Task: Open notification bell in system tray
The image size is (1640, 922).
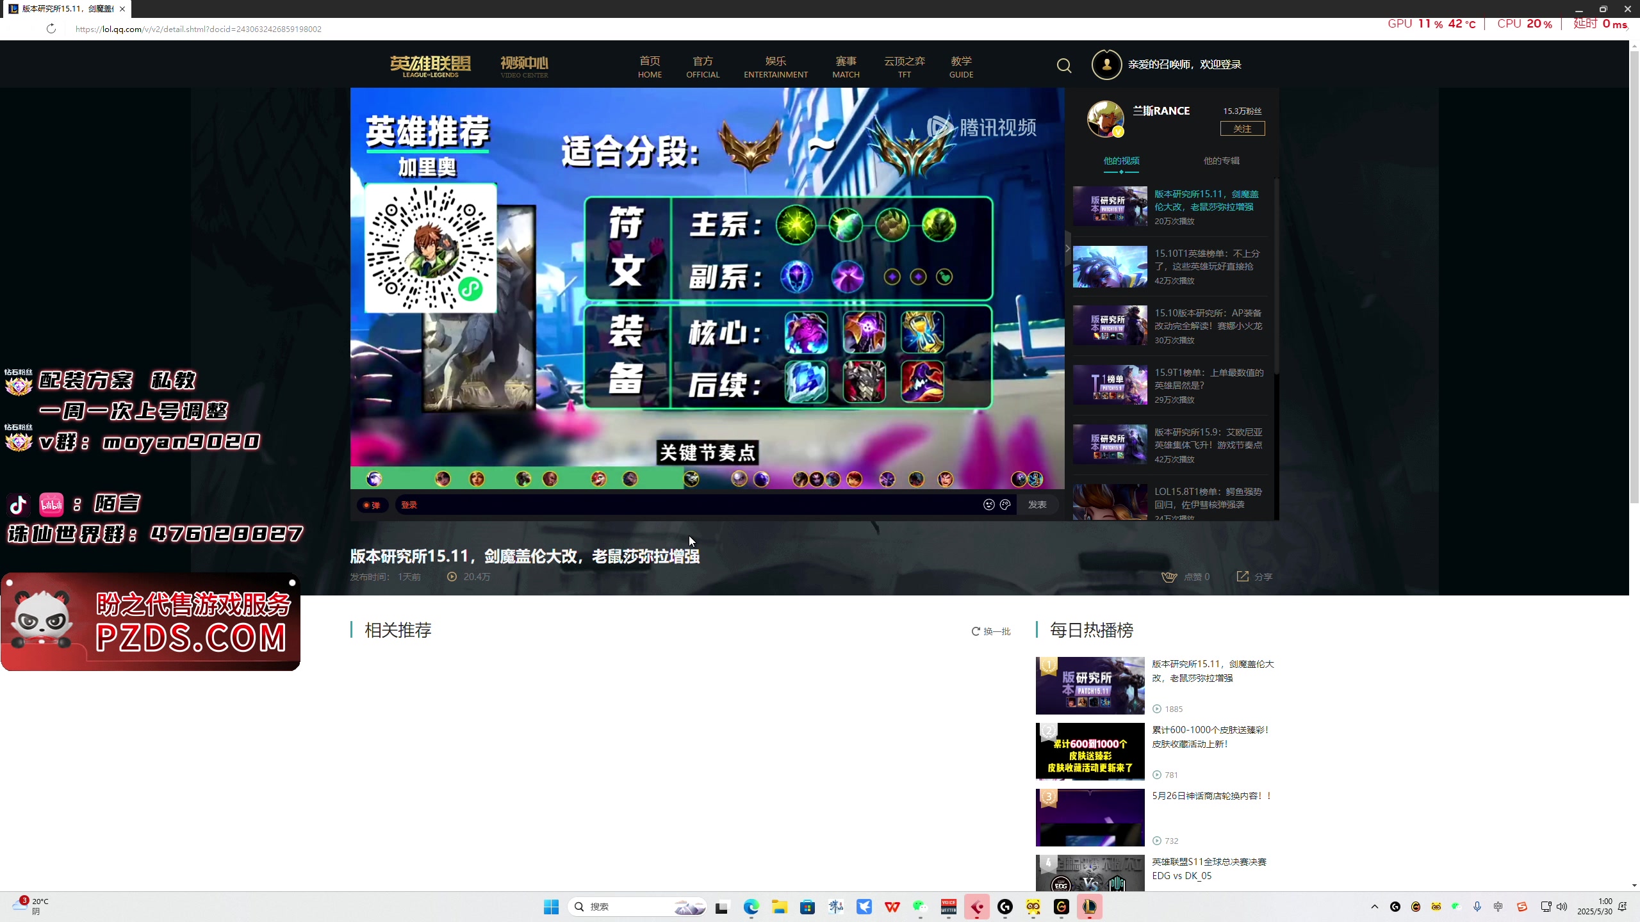Action: click(x=1623, y=907)
